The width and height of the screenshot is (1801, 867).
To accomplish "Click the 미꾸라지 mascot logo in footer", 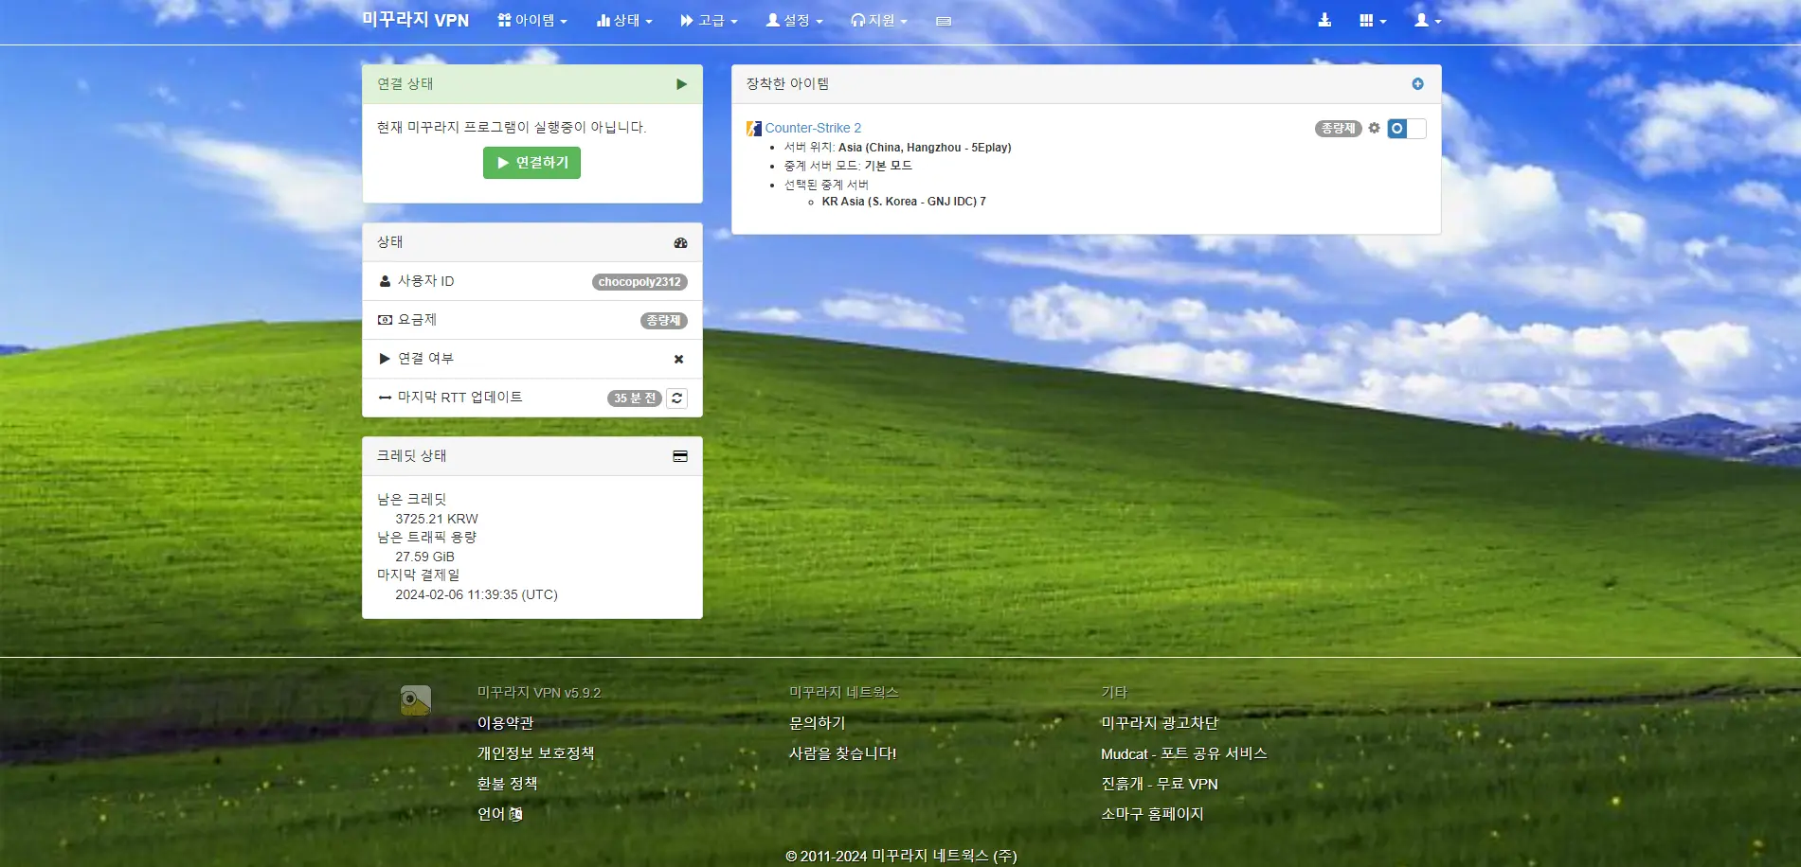I will (416, 700).
